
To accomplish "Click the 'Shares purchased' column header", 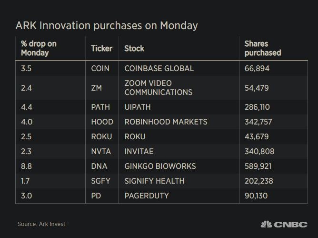I will click(262, 48).
